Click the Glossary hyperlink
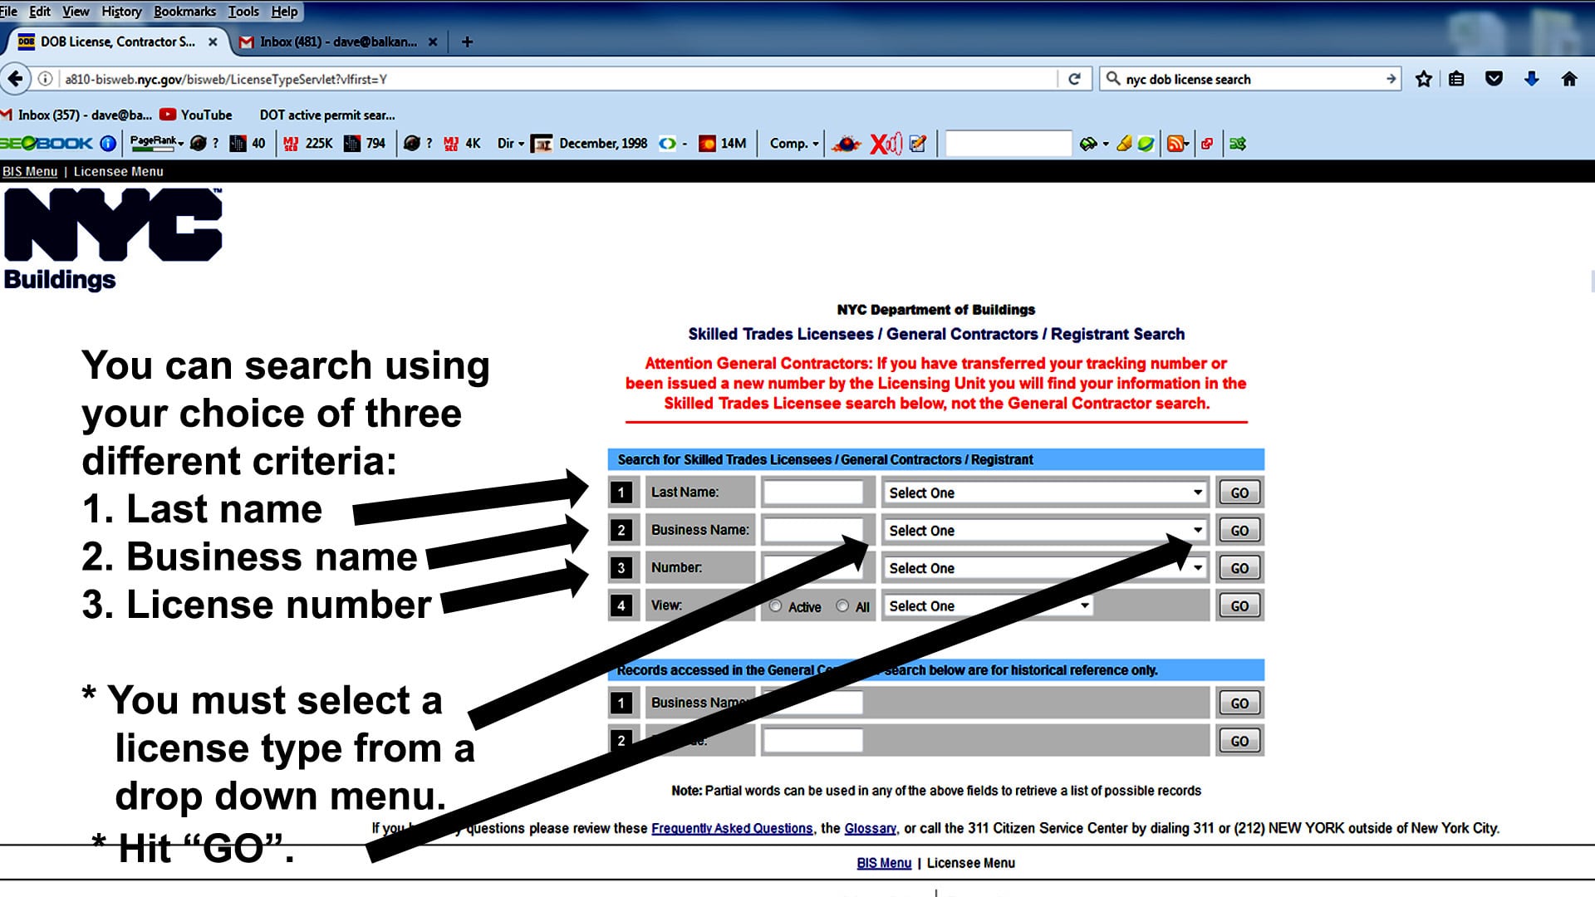The height and width of the screenshot is (897, 1595). tap(870, 827)
